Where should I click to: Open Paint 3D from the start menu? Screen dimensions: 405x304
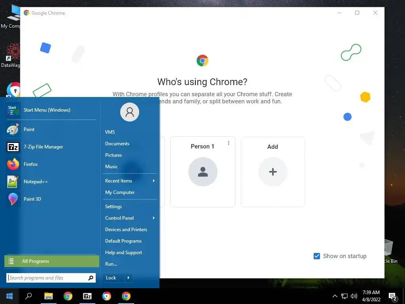pos(51,199)
